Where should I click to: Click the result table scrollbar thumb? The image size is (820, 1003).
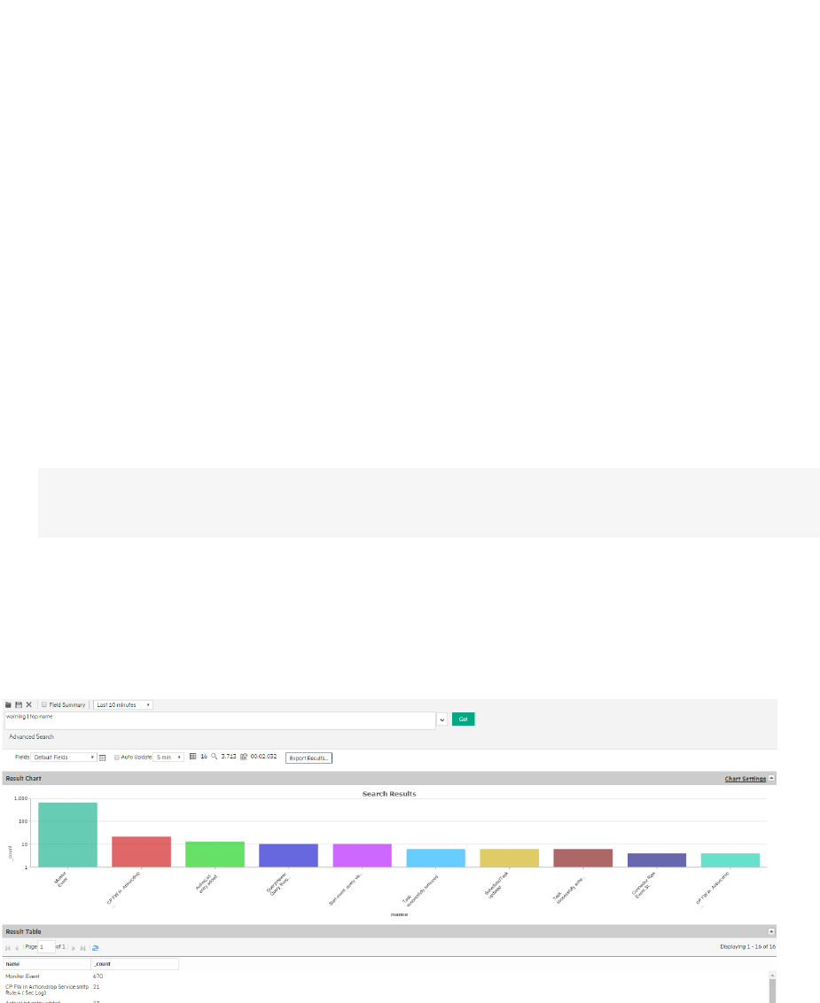click(772, 991)
